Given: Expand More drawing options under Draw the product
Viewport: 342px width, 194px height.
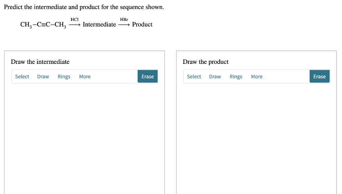Looking at the screenshot, I should pos(257,76).
